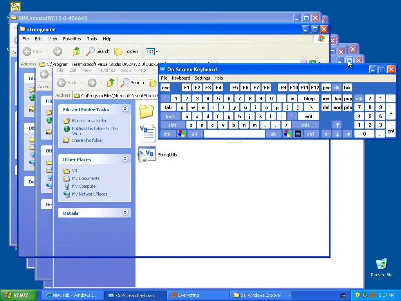The height and width of the screenshot is (301, 401).
Task: Toggle the left shft key on keyboard
Action: pos(173,125)
